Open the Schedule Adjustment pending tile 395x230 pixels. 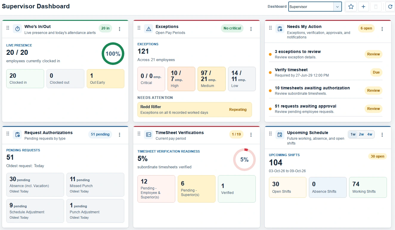(x=35, y=211)
